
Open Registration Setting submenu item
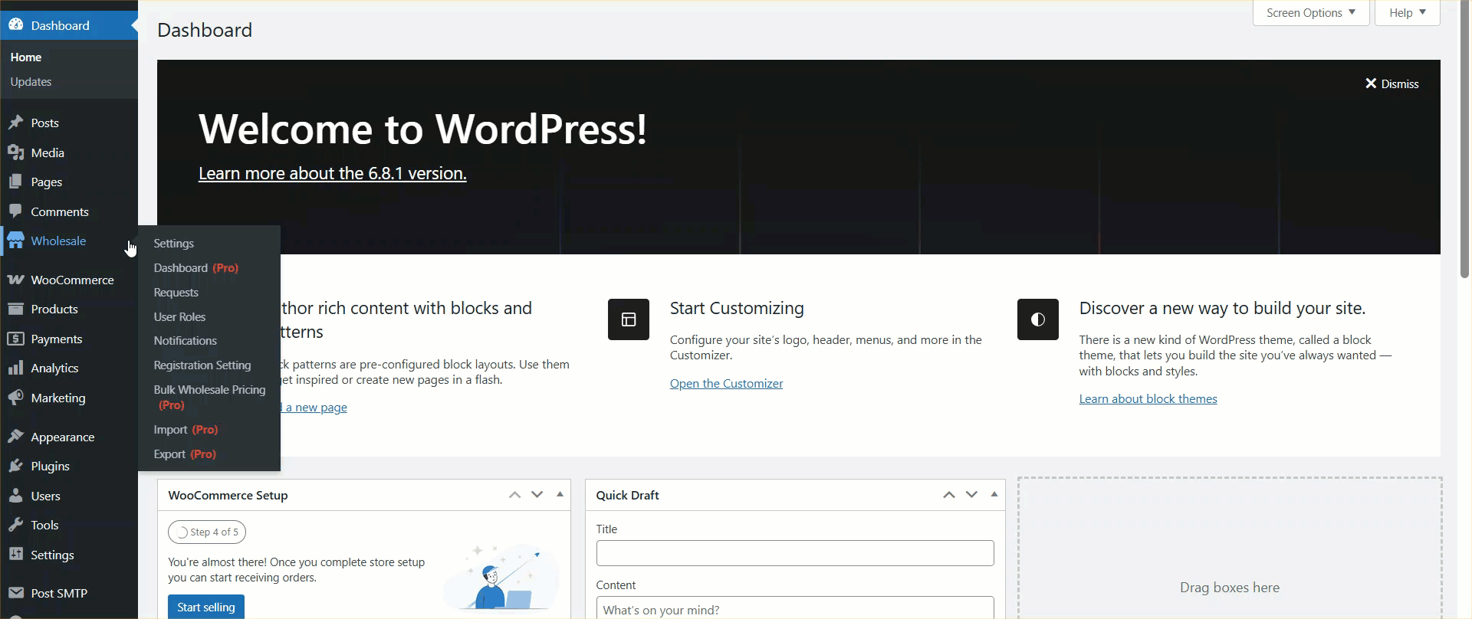pyautogui.click(x=202, y=365)
